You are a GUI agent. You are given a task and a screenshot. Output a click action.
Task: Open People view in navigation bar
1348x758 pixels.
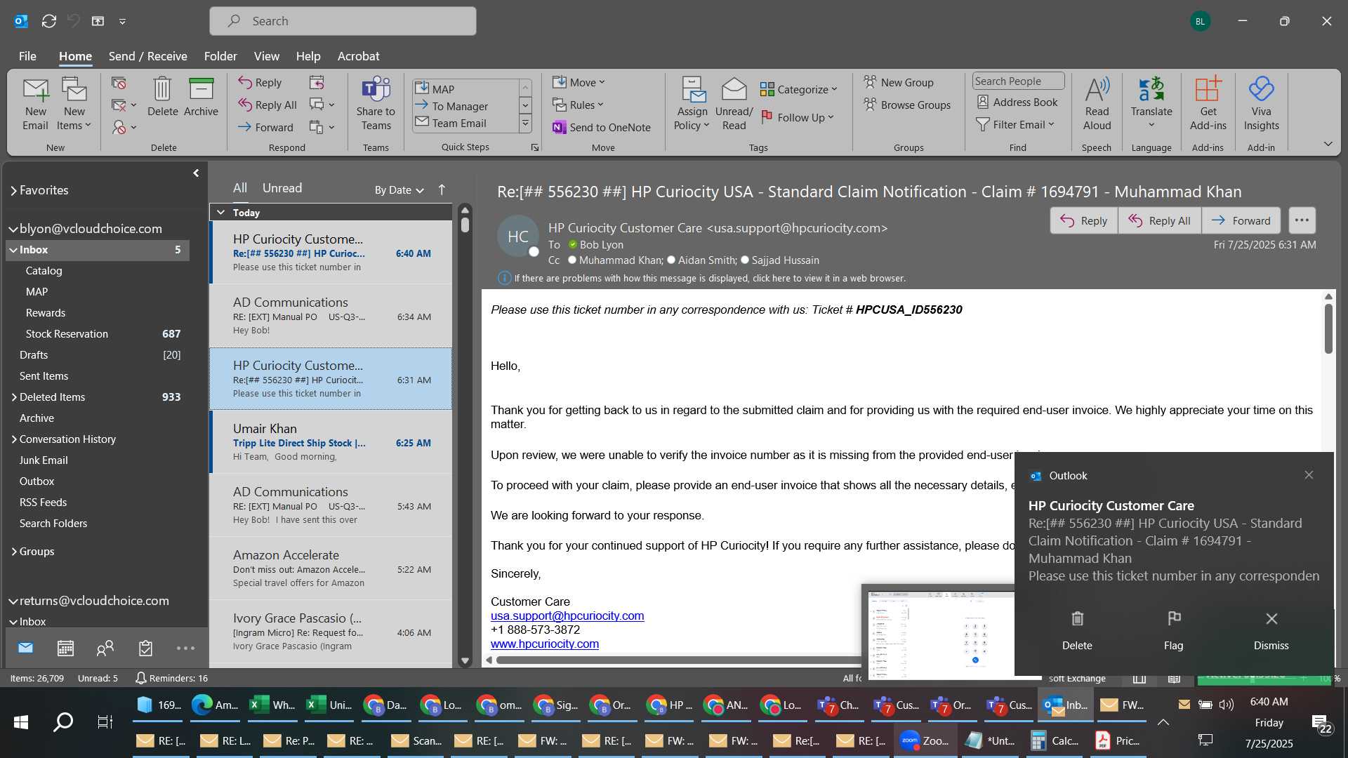pyautogui.click(x=105, y=648)
